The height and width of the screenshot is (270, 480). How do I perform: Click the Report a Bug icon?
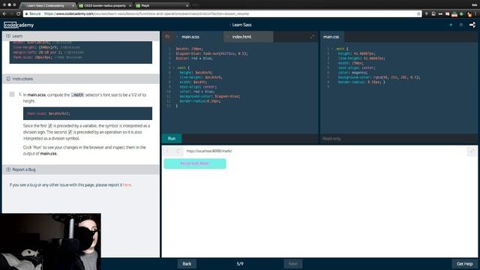pyautogui.click(x=8, y=169)
